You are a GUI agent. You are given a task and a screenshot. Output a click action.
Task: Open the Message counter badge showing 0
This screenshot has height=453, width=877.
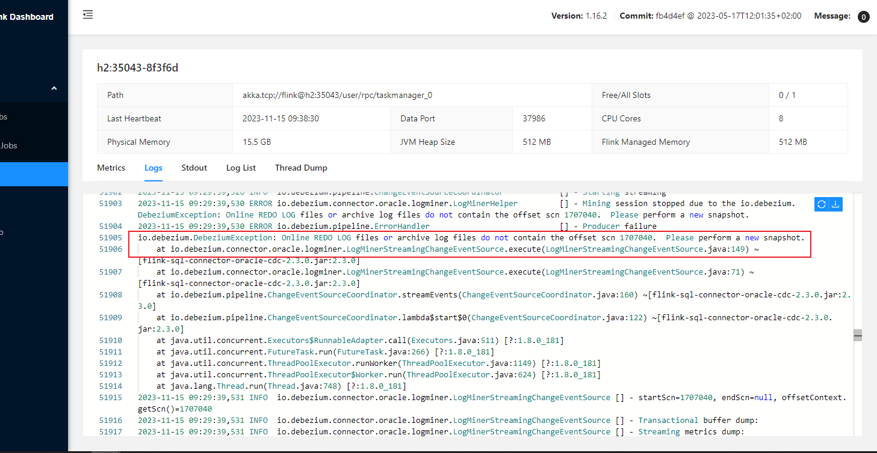coord(863,17)
